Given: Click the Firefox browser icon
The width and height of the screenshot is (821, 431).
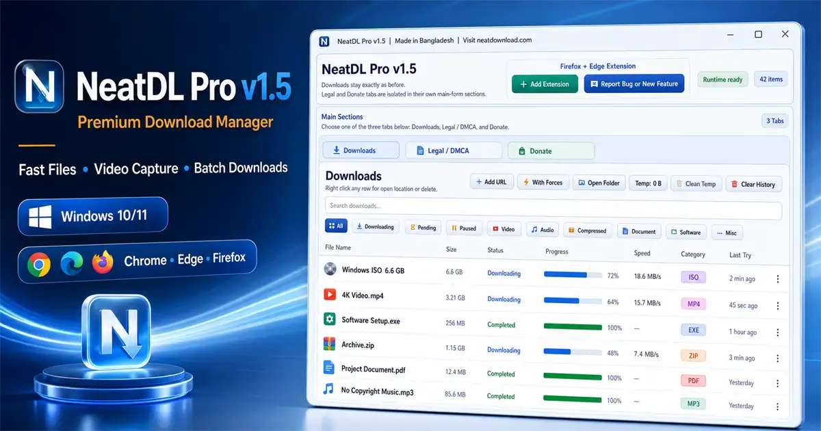Looking at the screenshot, I should [103, 262].
